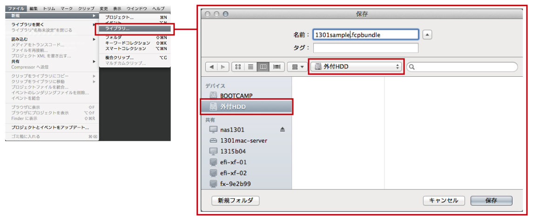Image resolution: width=533 pixels, height=220 pixels.
Task: Select efi-xf-01 in shared list
Action: tap(233, 162)
